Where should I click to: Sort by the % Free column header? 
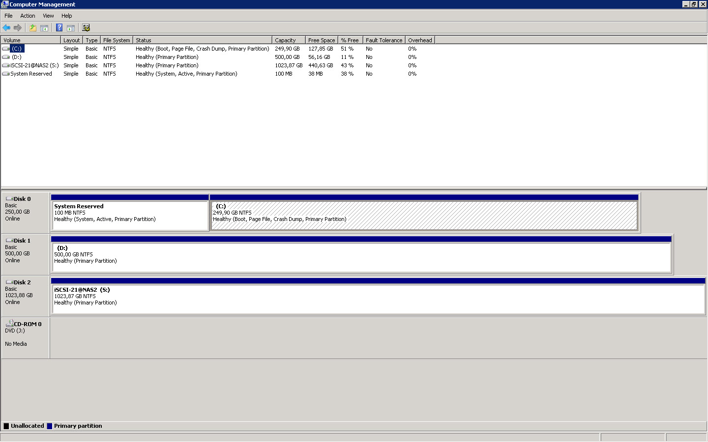point(350,40)
